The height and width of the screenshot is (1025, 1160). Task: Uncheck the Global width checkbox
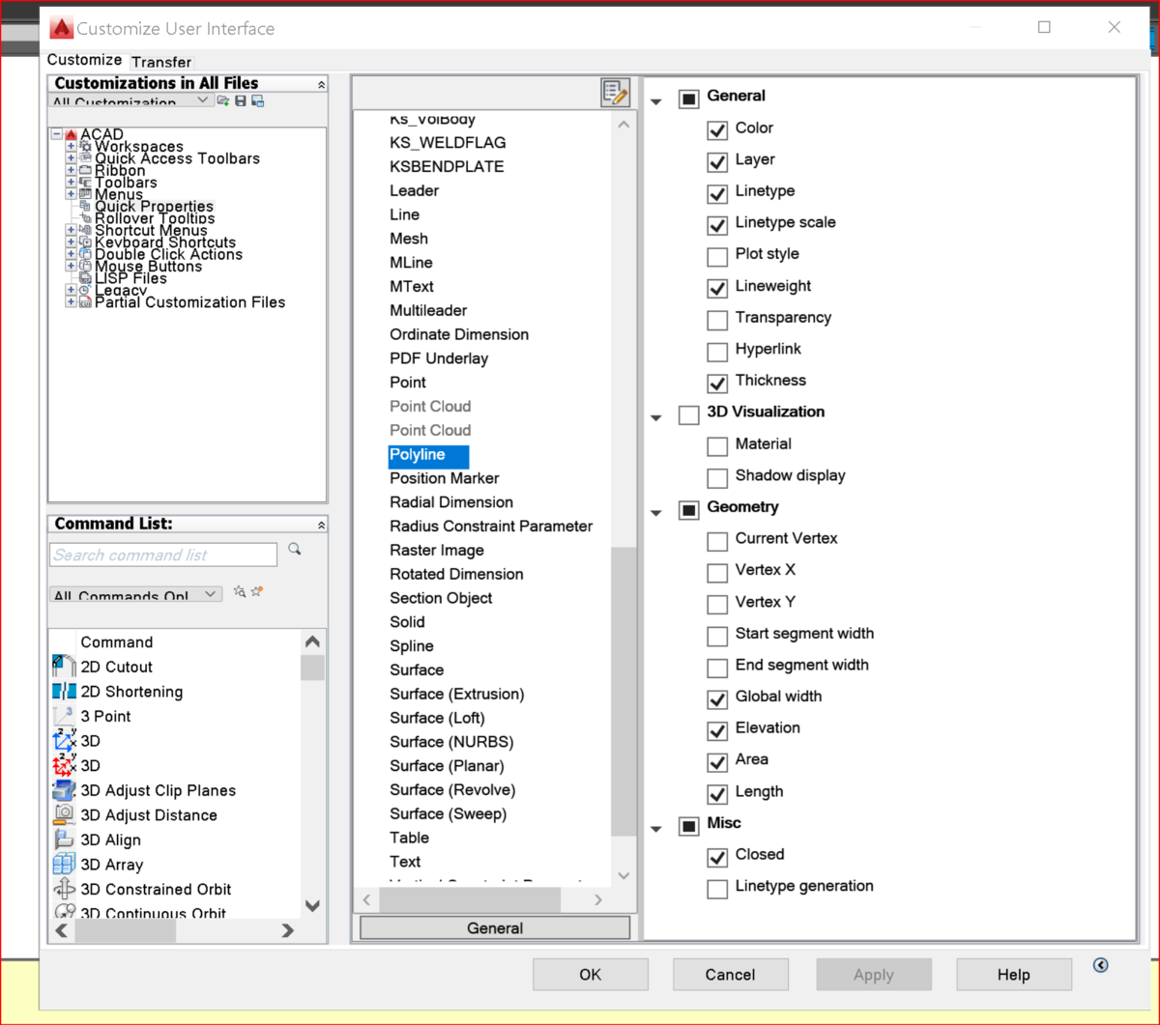click(x=717, y=699)
